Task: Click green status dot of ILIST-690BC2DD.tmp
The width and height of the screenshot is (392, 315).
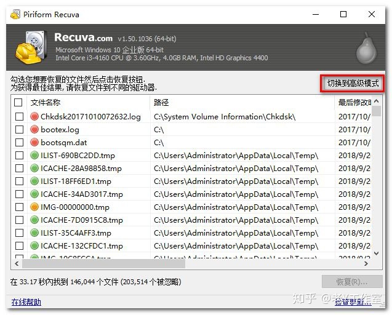Action: coord(34,155)
